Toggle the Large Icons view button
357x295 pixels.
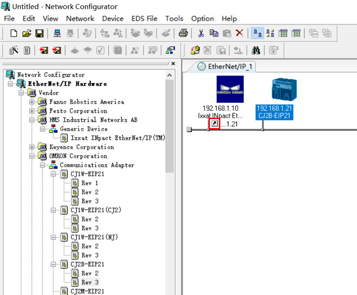258,33
